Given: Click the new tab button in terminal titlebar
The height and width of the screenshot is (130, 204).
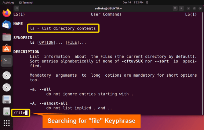Looking at the screenshot, I should [17, 8].
